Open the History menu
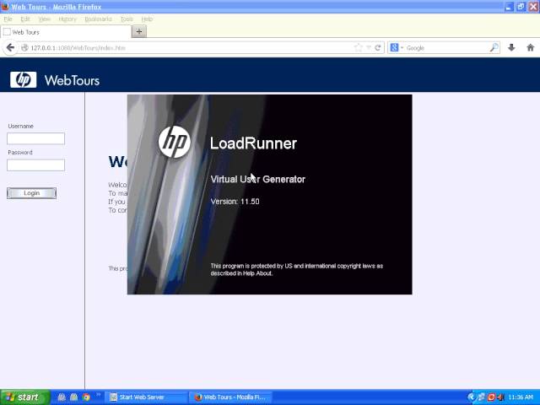 67,19
